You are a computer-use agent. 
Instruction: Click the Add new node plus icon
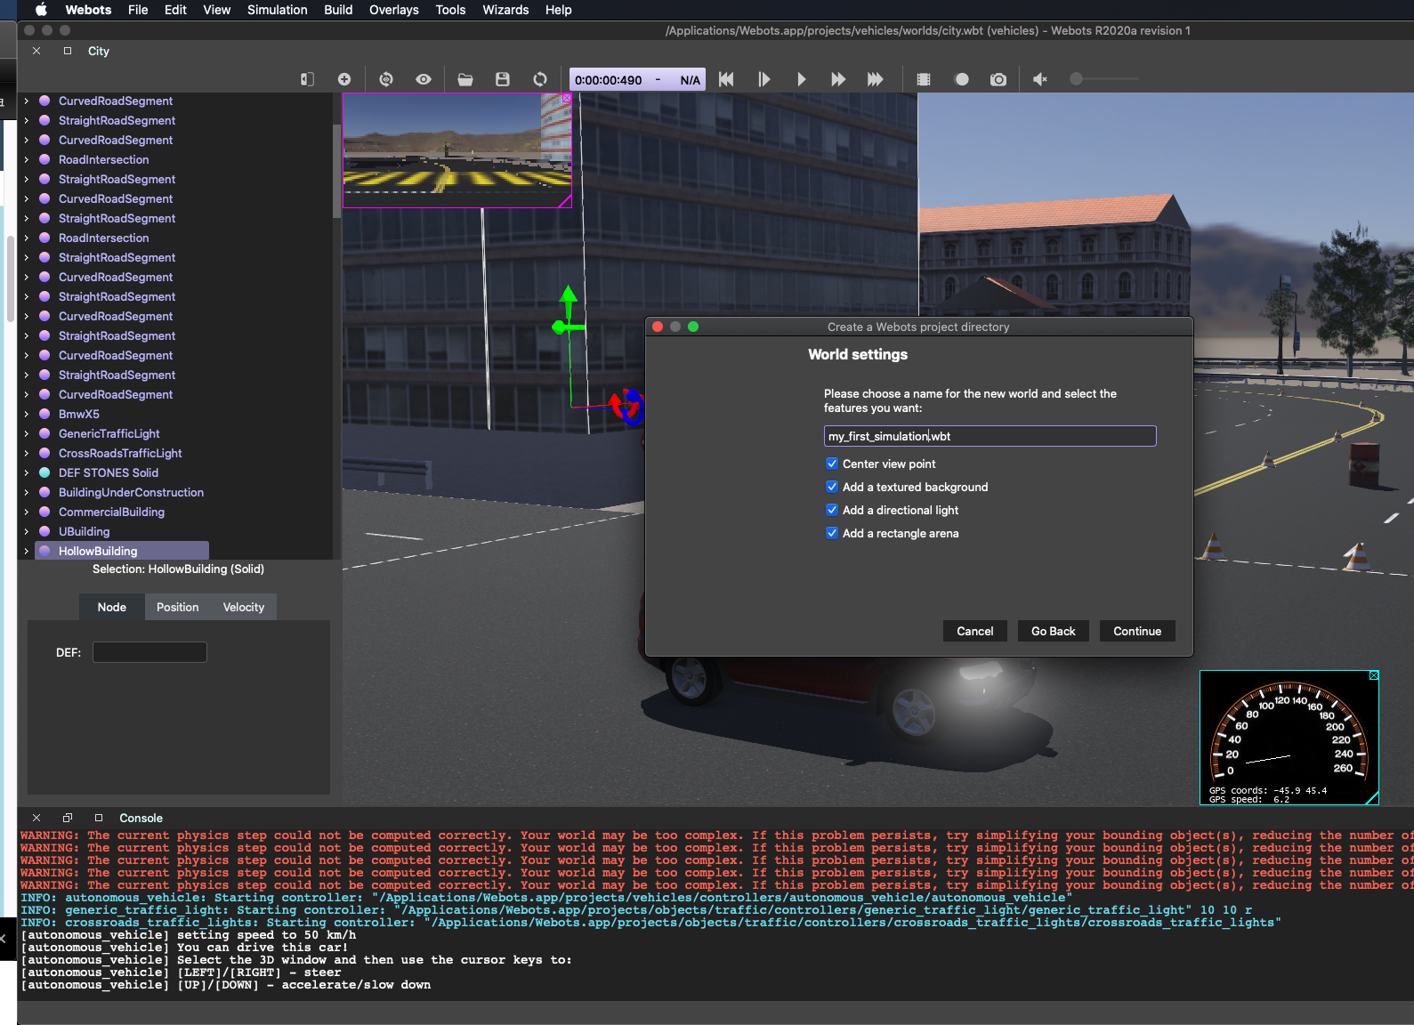point(344,79)
